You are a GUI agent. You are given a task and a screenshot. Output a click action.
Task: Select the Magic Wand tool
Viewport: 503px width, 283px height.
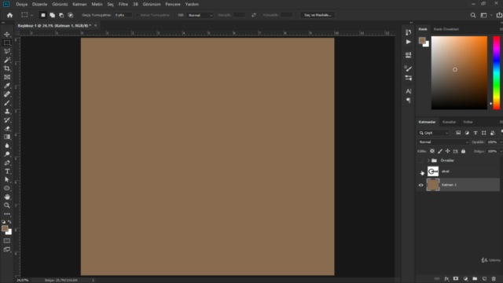coord(7,60)
